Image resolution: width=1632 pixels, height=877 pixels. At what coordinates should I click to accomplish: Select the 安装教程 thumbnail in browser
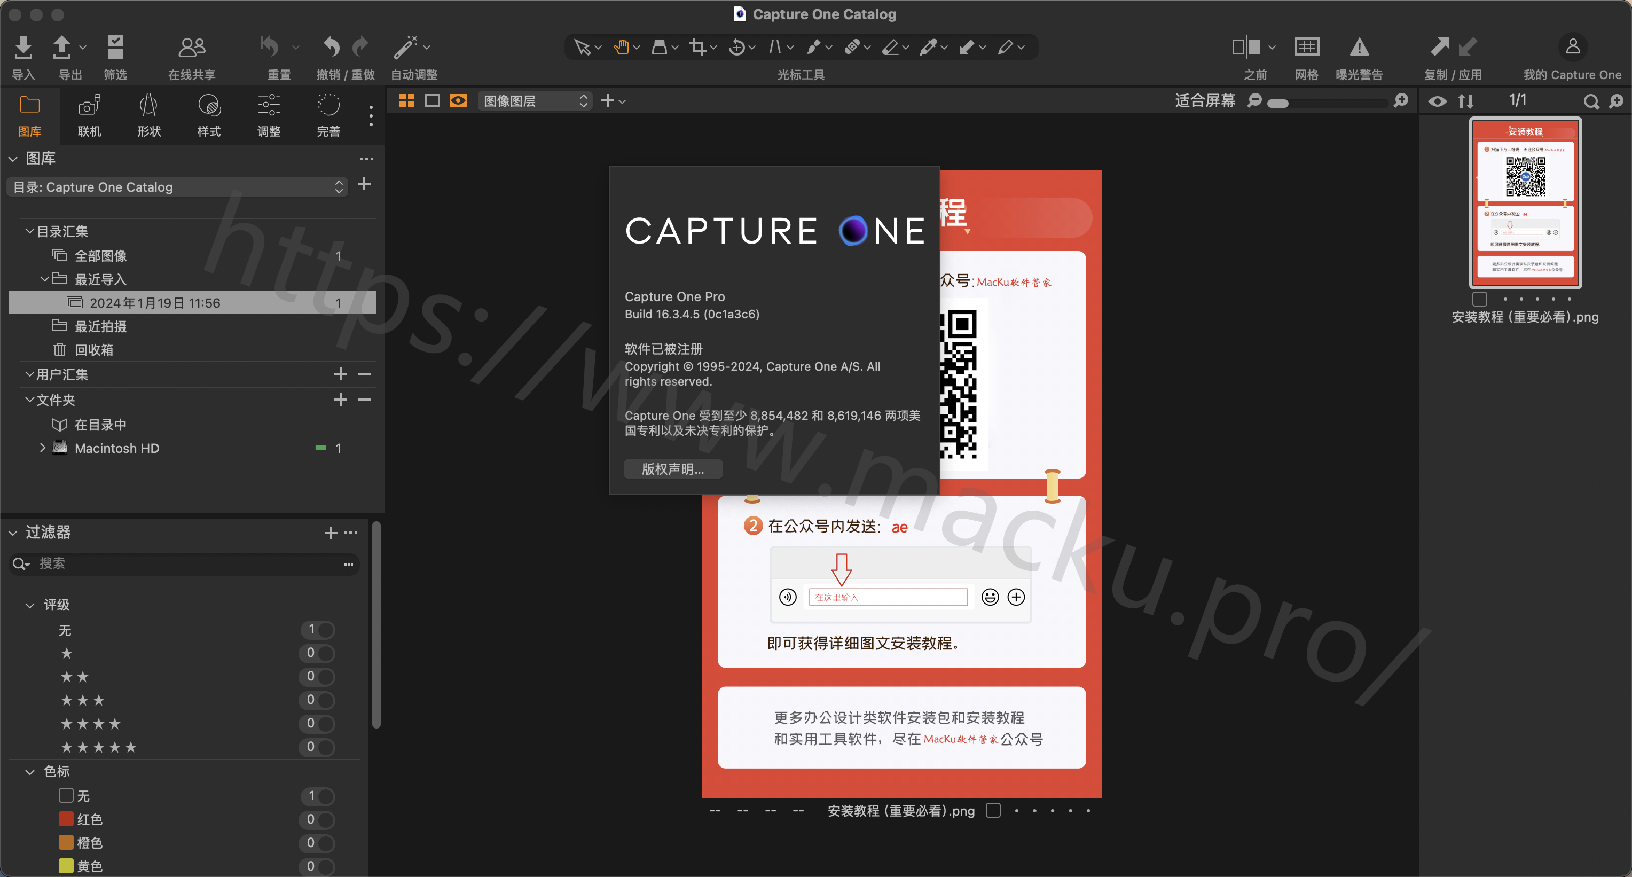click(1526, 203)
